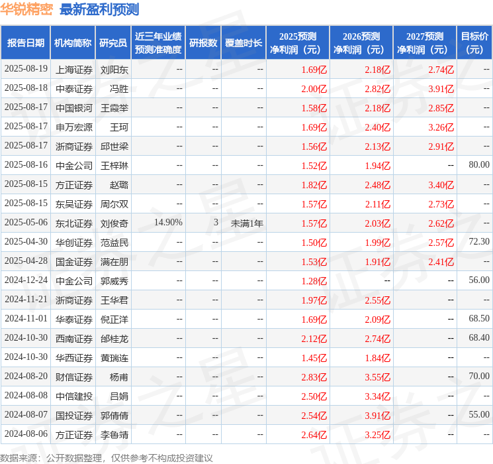Click the 56.00 target price

(479, 280)
